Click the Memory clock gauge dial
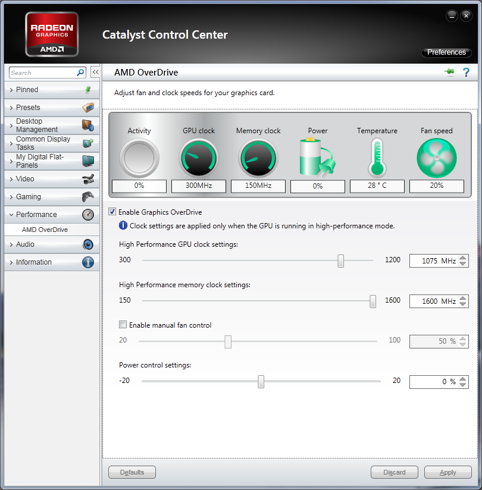The height and width of the screenshot is (490, 482). point(258,158)
